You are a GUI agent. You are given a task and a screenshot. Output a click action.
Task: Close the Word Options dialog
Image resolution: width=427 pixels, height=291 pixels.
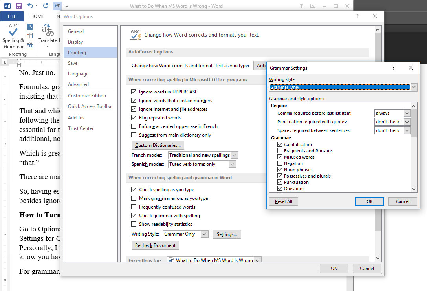[x=375, y=16]
